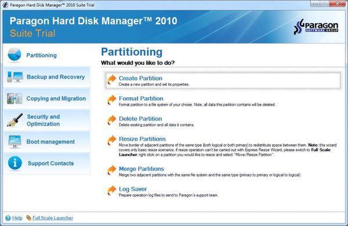Click the orange arrow beside Delete Partition

click(x=111, y=120)
